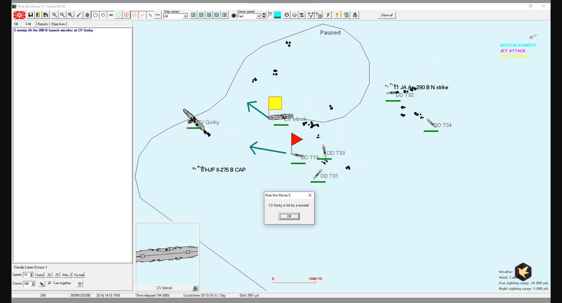Screen dimensions: 562x303
Task: Select CV Gorky on the map
Action: coord(194,120)
